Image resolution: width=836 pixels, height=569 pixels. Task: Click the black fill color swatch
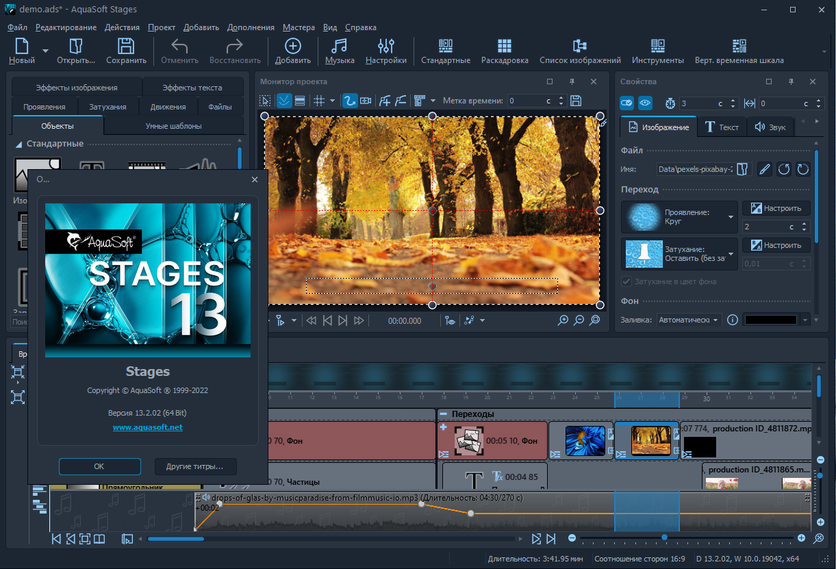point(770,320)
